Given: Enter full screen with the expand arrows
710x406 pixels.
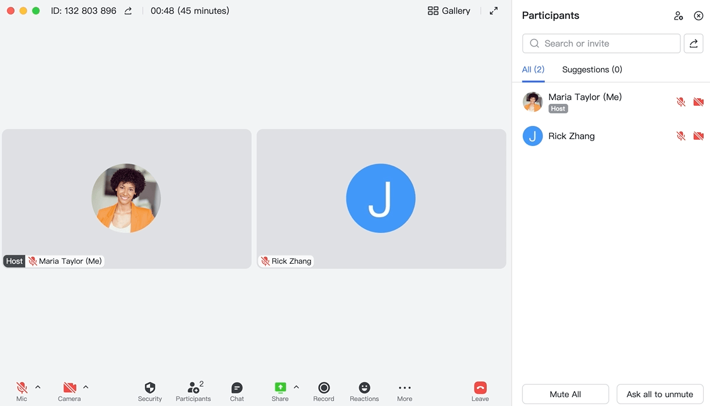Looking at the screenshot, I should (494, 11).
